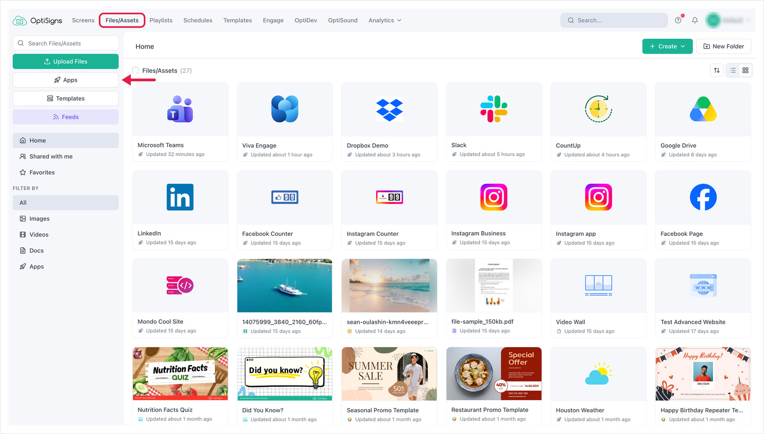Go to OptiDev tab

[306, 20]
